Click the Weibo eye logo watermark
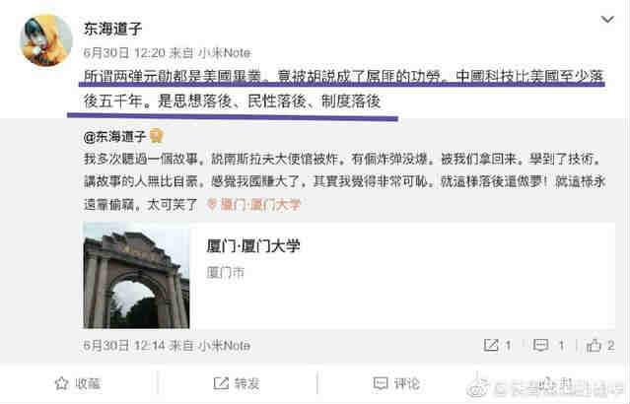This screenshot has height=404, width=630. point(478,387)
